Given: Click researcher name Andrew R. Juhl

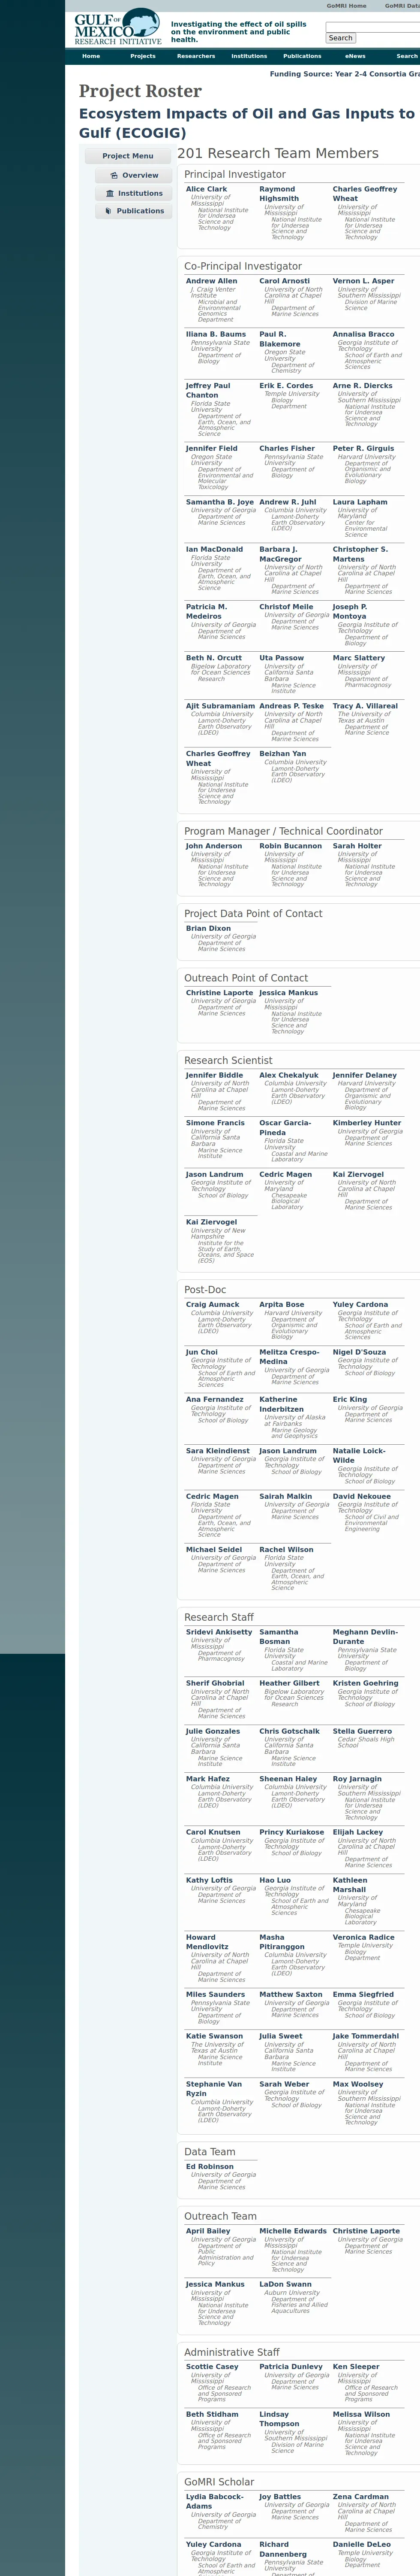Looking at the screenshot, I should (x=287, y=502).
